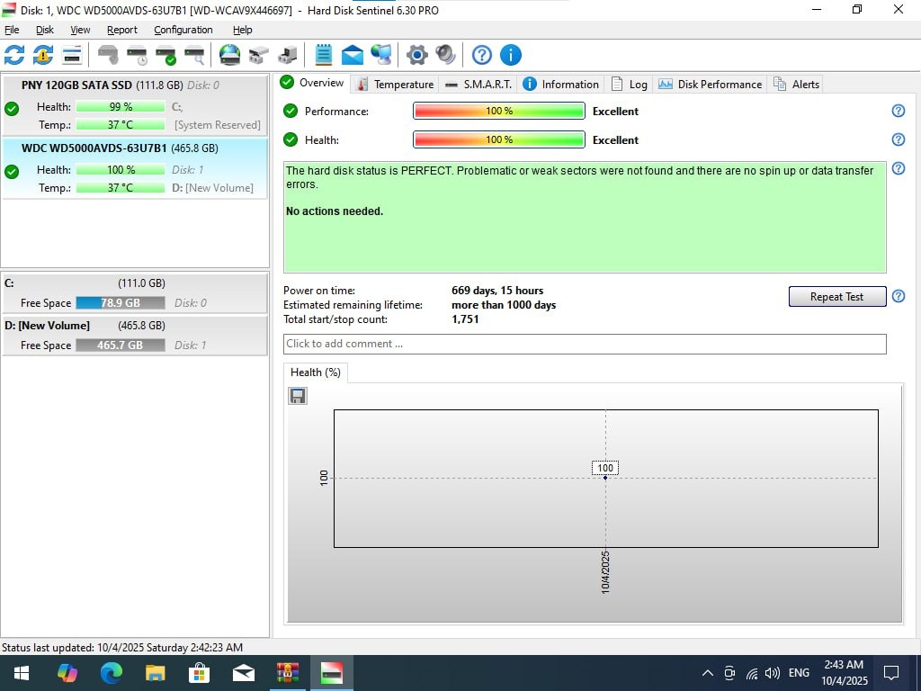Screen dimensions: 921x691
Task: Open the blue notepad report icon
Action: 324,55
